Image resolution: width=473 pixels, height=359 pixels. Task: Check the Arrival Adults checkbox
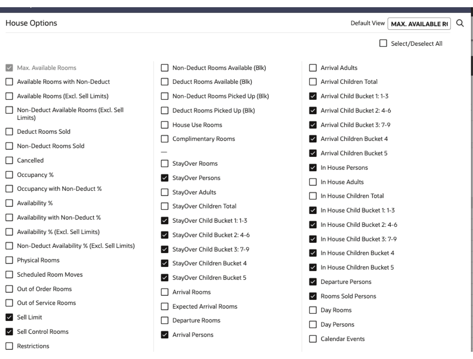(313, 68)
